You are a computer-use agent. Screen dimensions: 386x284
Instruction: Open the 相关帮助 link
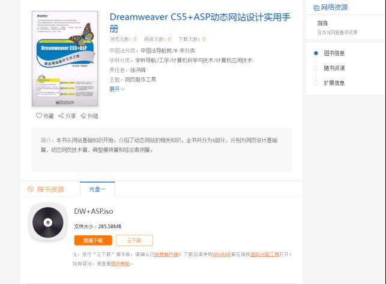click(x=120, y=264)
